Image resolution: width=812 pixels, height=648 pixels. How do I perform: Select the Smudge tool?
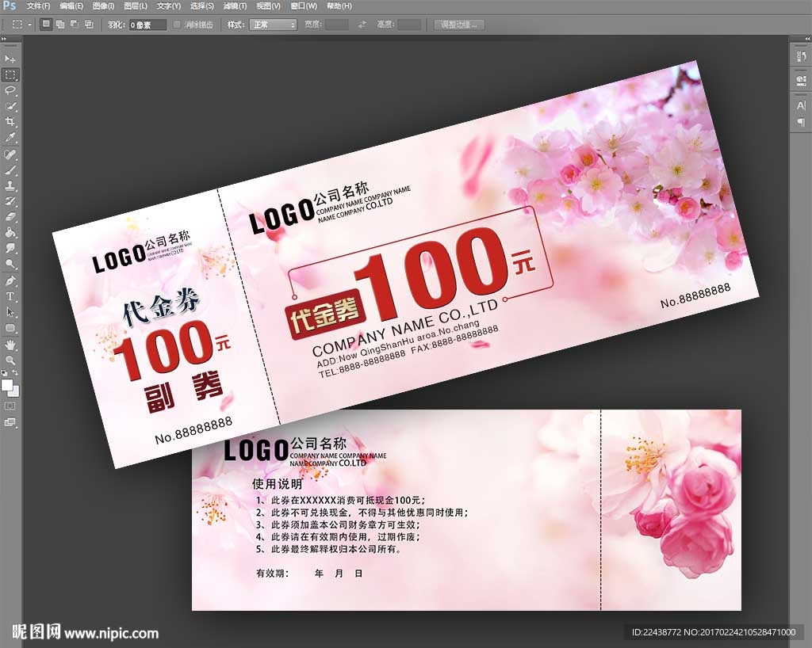tap(10, 248)
